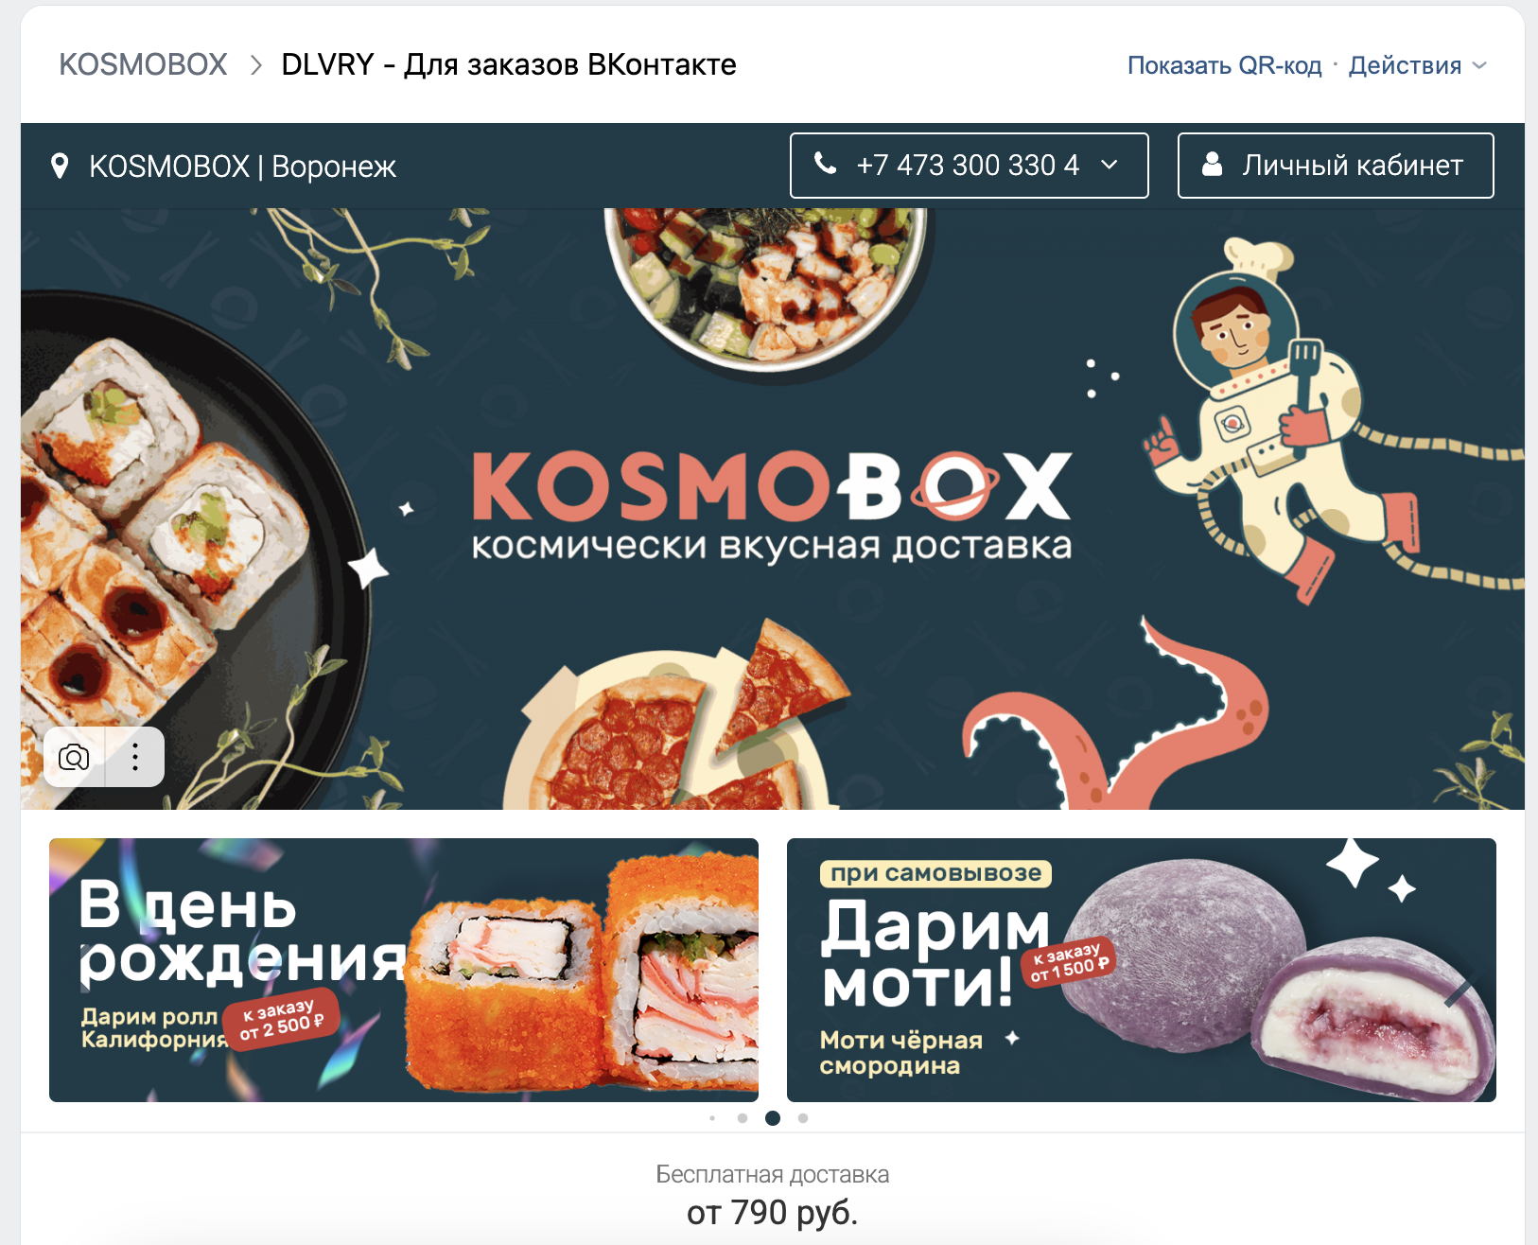
Task: Open the three-dot menu on the cover image
Action: click(135, 757)
